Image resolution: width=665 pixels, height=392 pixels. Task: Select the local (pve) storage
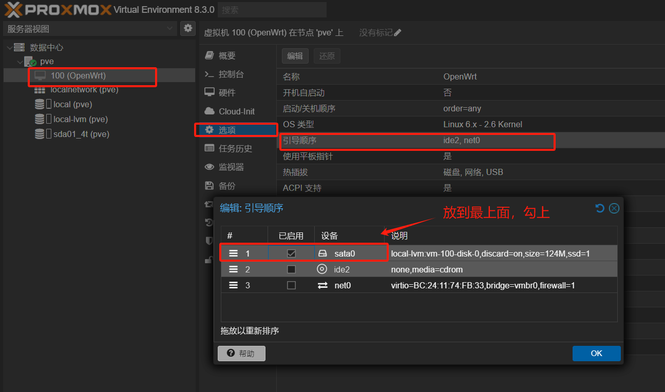[x=73, y=104]
